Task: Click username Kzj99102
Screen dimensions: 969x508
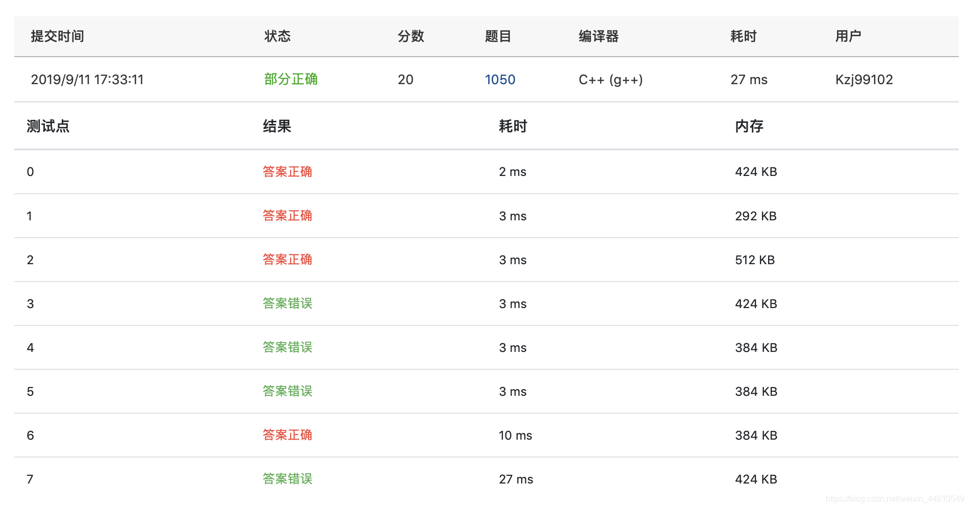Action: [864, 80]
